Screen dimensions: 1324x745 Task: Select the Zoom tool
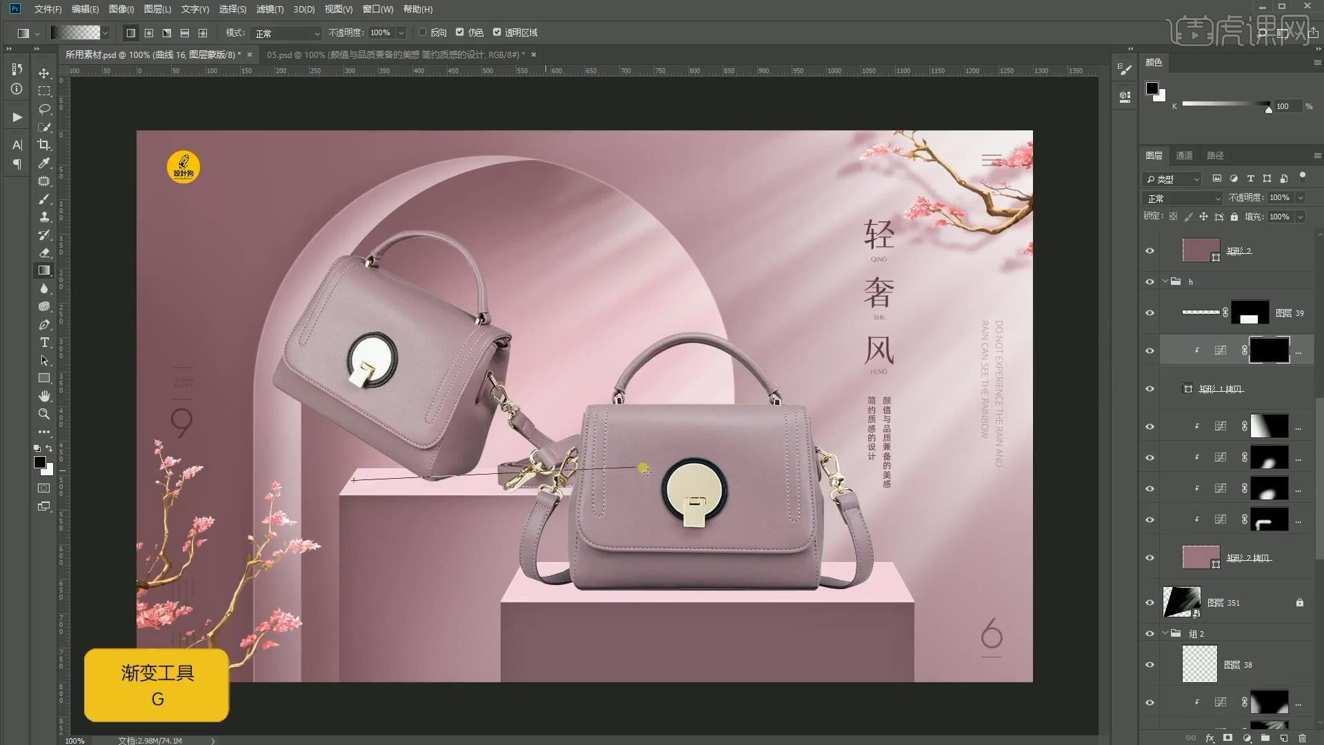(x=44, y=414)
